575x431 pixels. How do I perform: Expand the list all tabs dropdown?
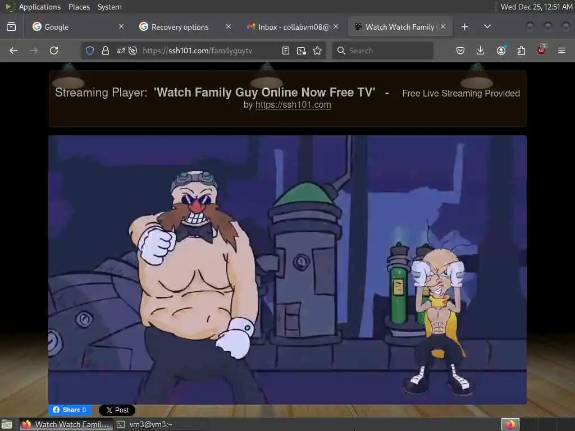coord(487,27)
